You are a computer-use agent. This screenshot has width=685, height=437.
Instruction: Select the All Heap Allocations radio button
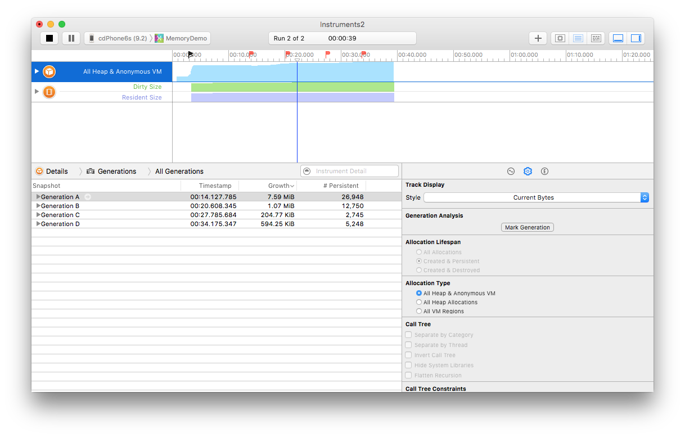pyautogui.click(x=419, y=302)
